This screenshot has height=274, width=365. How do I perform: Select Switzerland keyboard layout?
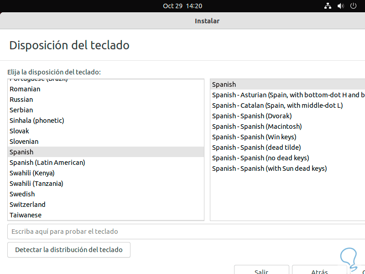click(28, 205)
